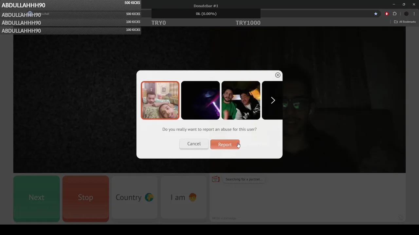Click the 'Searching for a partner...' message
Viewport: 419px width, 235px height.
click(244, 179)
